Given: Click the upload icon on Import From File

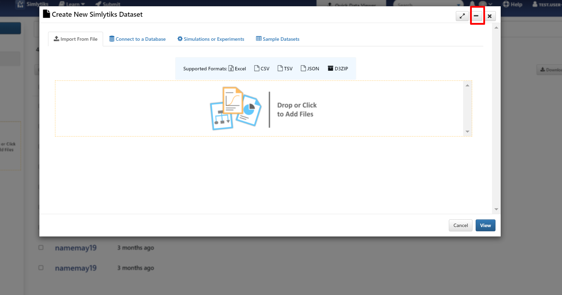Looking at the screenshot, I should (x=56, y=39).
